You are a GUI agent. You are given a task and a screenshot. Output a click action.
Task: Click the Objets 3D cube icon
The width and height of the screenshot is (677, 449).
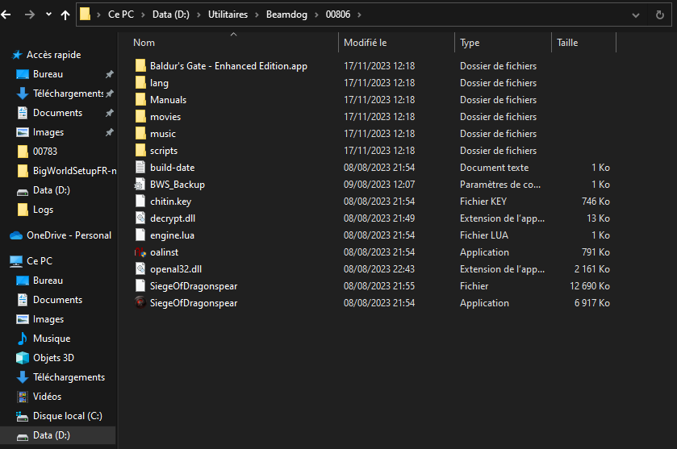coord(23,358)
